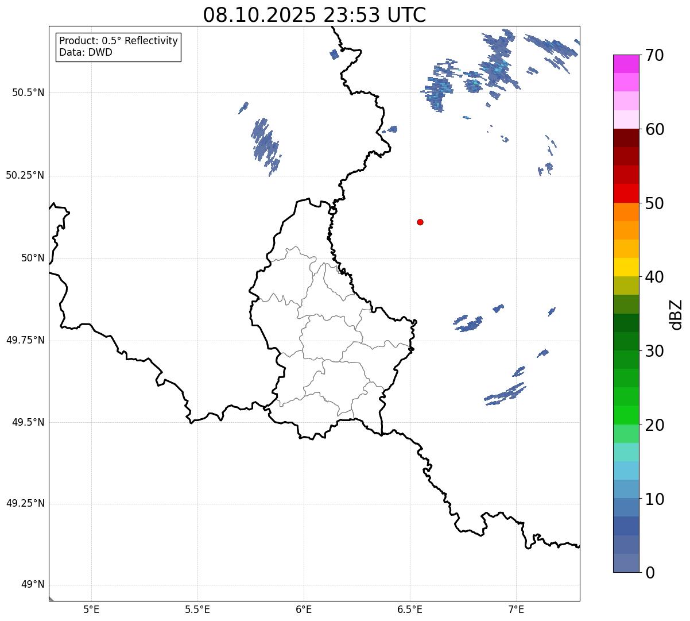Click the elongated radar echo near 49.58°N 6.95°E
This screenshot has width=690, height=621.
click(505, 394)
